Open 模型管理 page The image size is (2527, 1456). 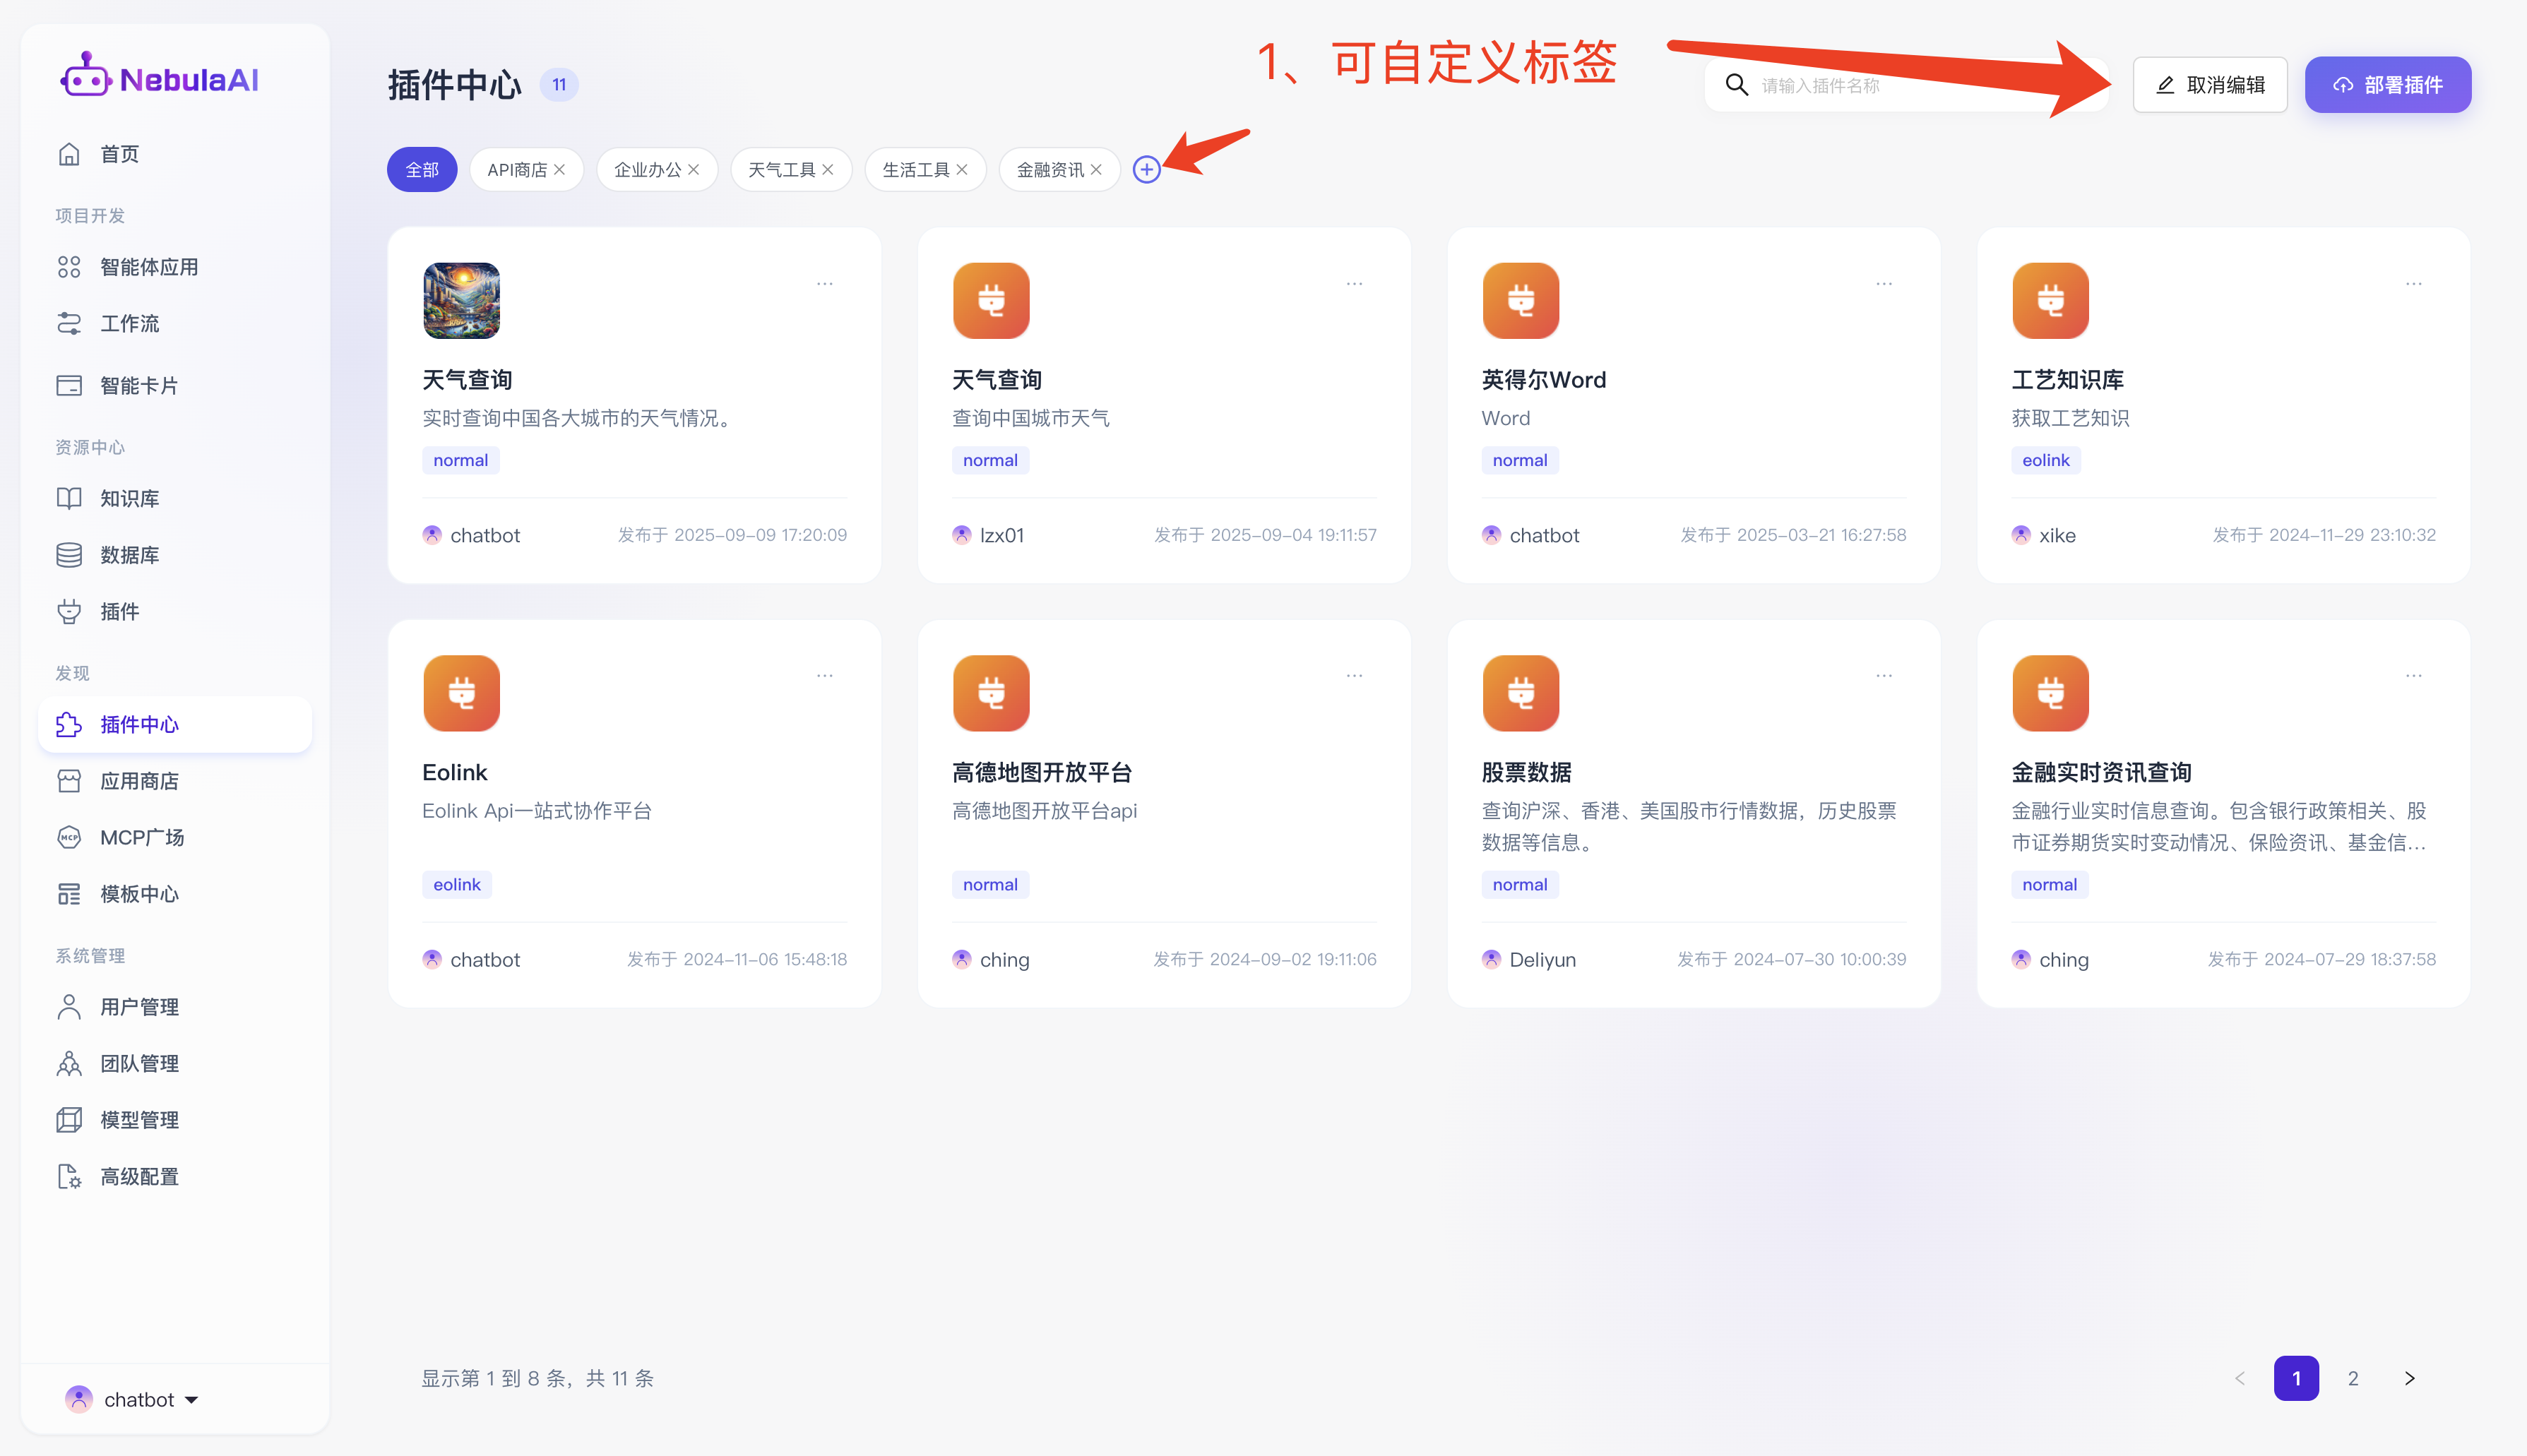click(x=139, y=1120)
